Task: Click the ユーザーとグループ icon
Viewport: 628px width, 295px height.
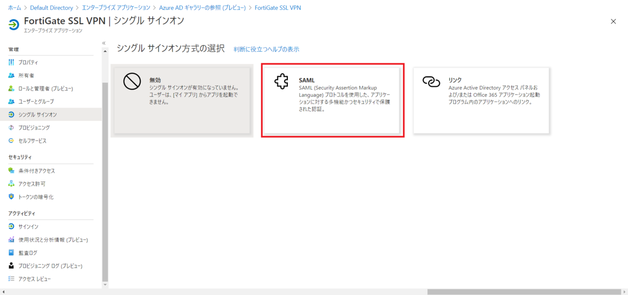Action: [x=12, y=101]
